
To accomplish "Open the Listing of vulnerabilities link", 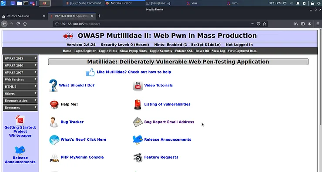I will tap(167, 104).
